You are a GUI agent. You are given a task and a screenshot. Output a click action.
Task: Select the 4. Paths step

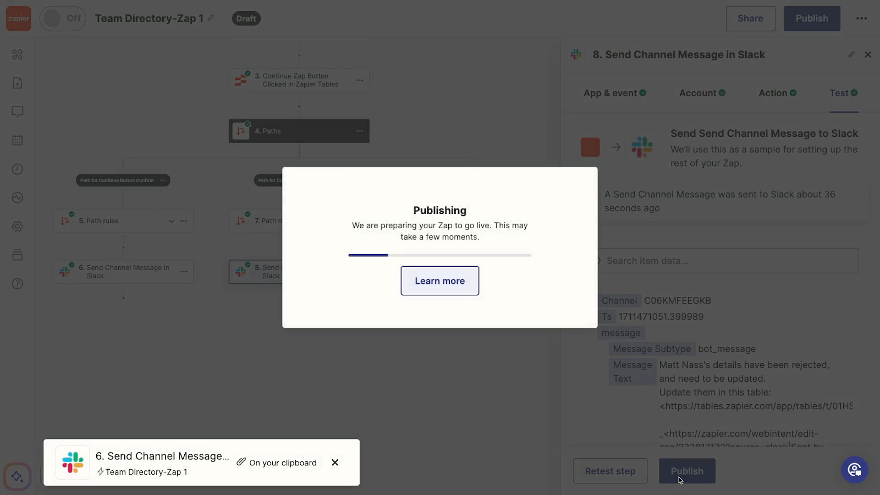pos(299,131)
